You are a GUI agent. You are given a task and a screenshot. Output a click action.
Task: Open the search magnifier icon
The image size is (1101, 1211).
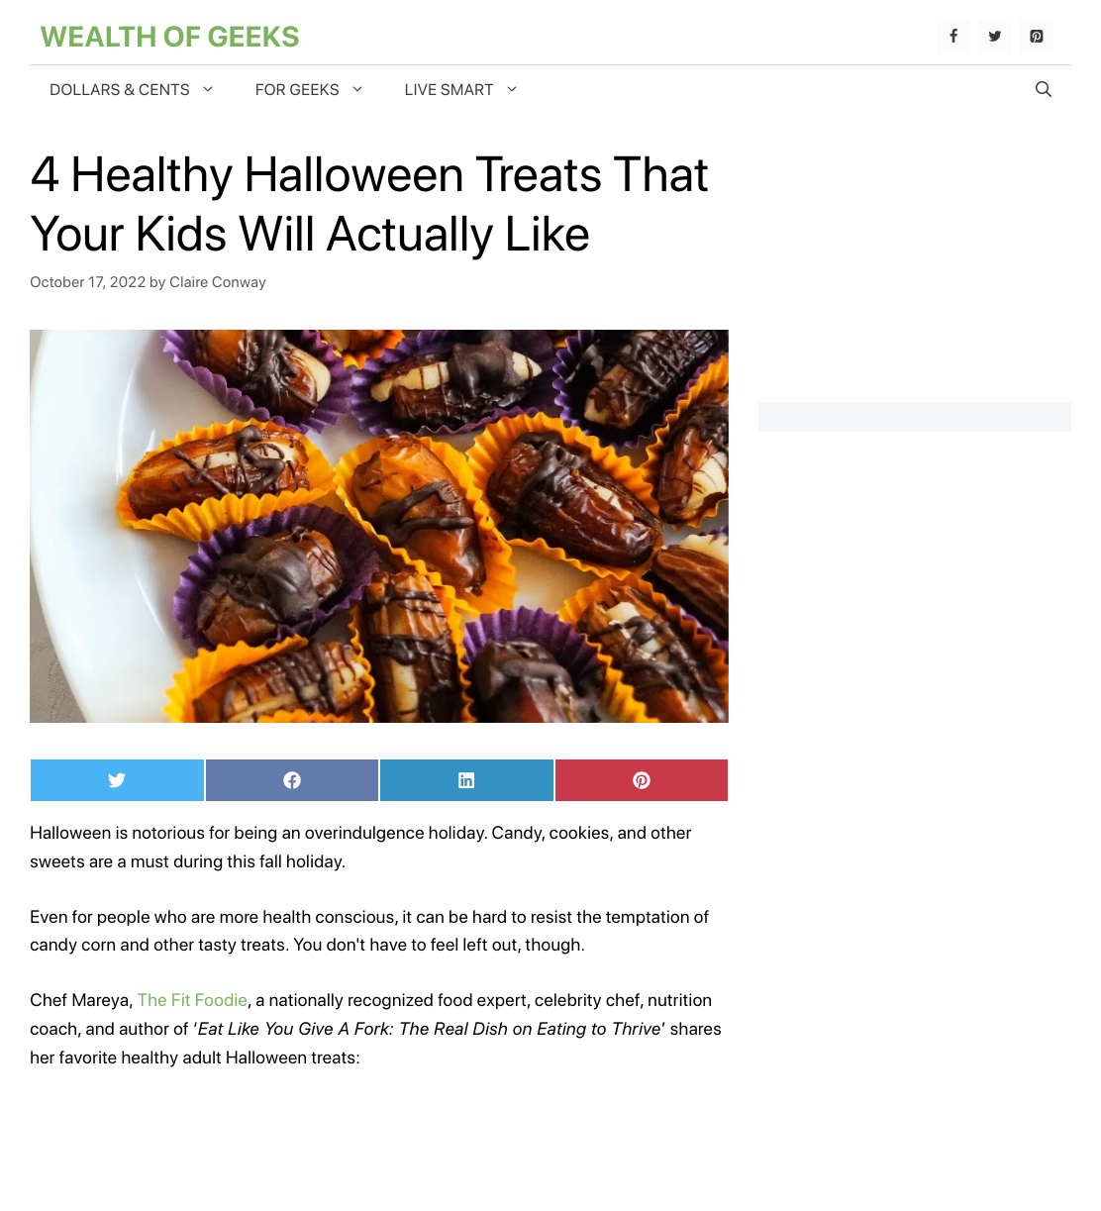pos(1044,89)
